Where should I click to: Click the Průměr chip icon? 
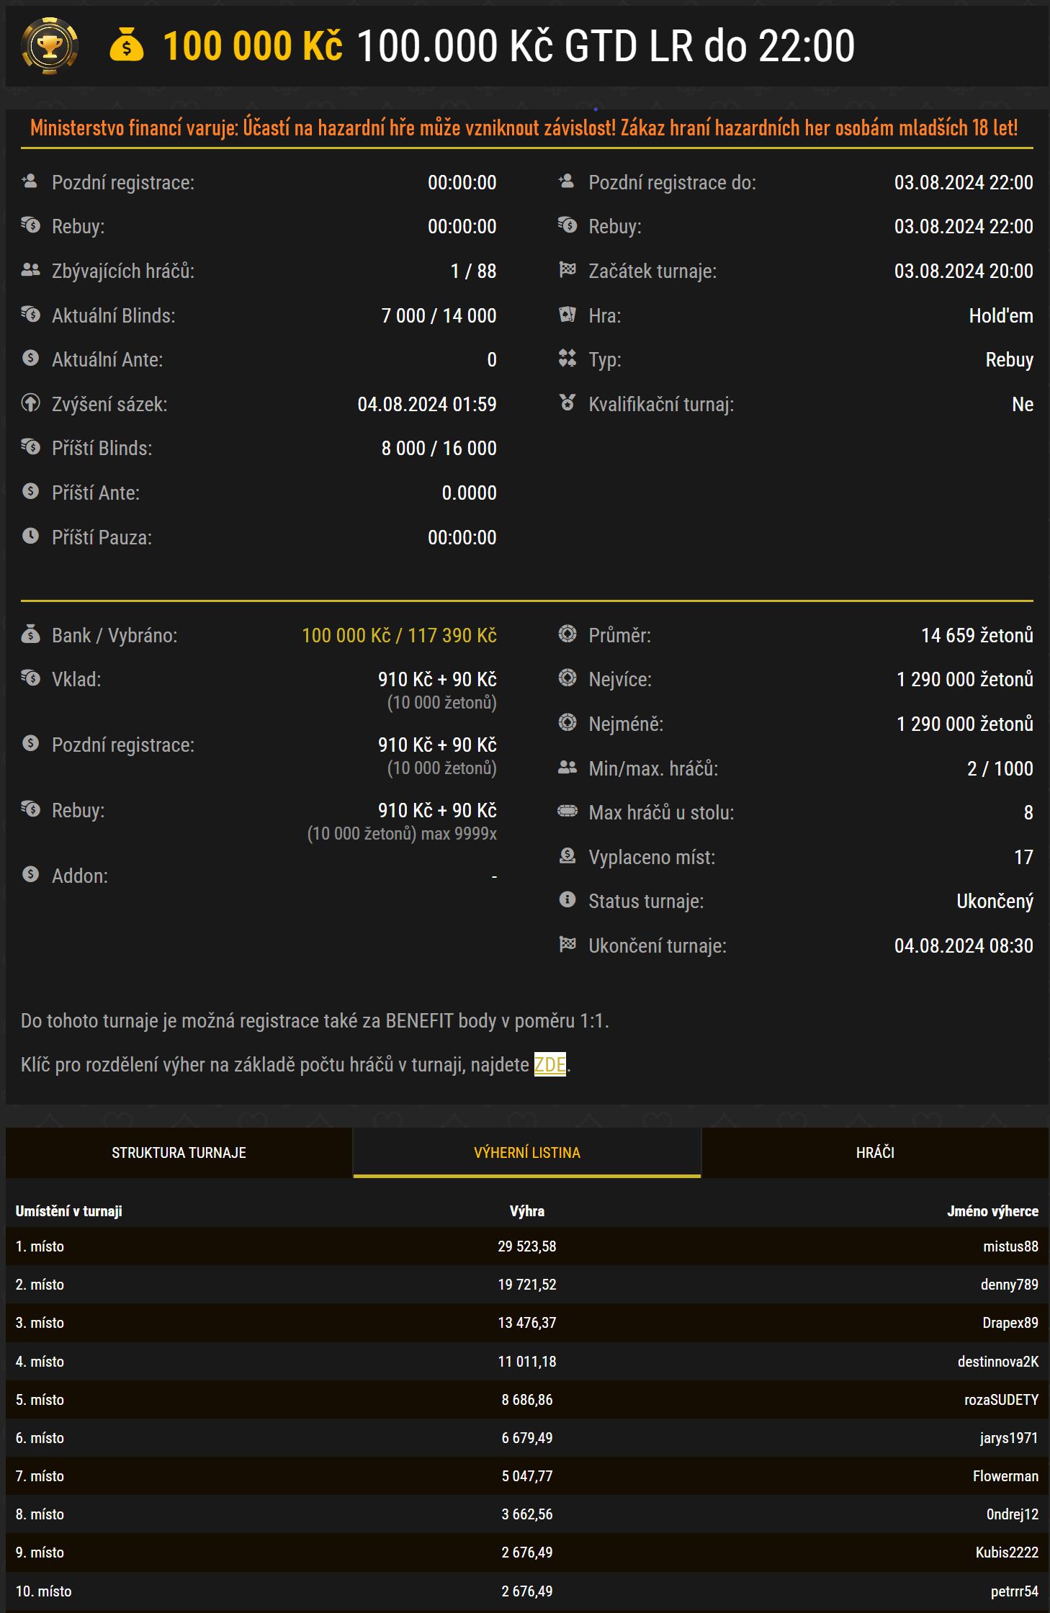click(567, 634)
